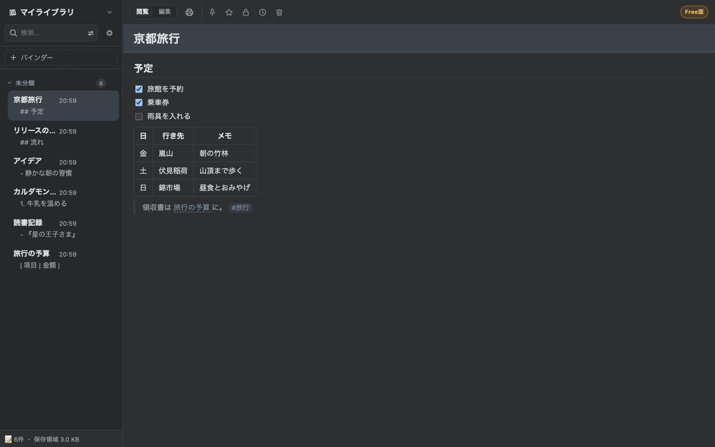Lock the note with padlock icon
The width and height of the screenshot is (715, 447).
(246, 12)
